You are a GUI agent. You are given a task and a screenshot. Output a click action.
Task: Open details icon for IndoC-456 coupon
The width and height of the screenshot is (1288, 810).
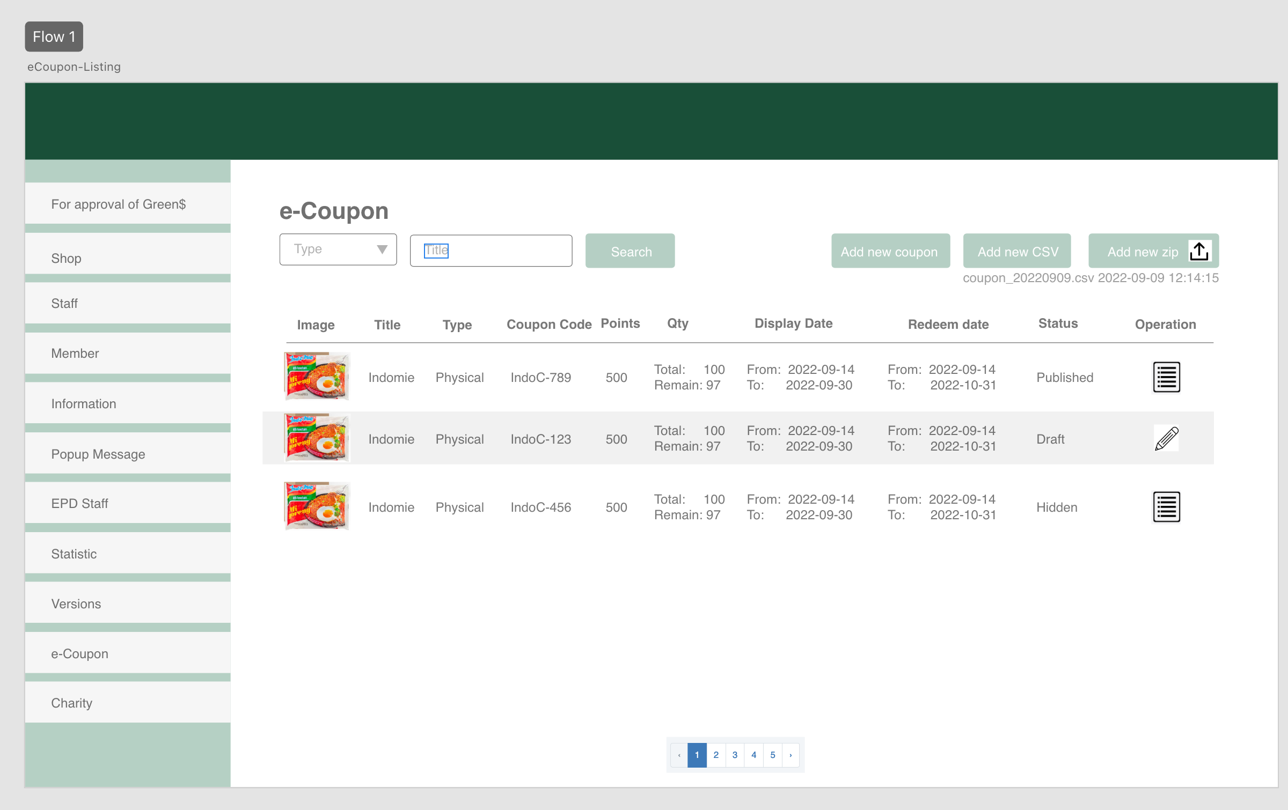(x=1166, y=507)
